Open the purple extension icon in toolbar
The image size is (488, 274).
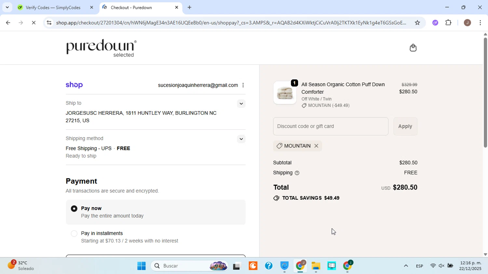tap(435, 23)
